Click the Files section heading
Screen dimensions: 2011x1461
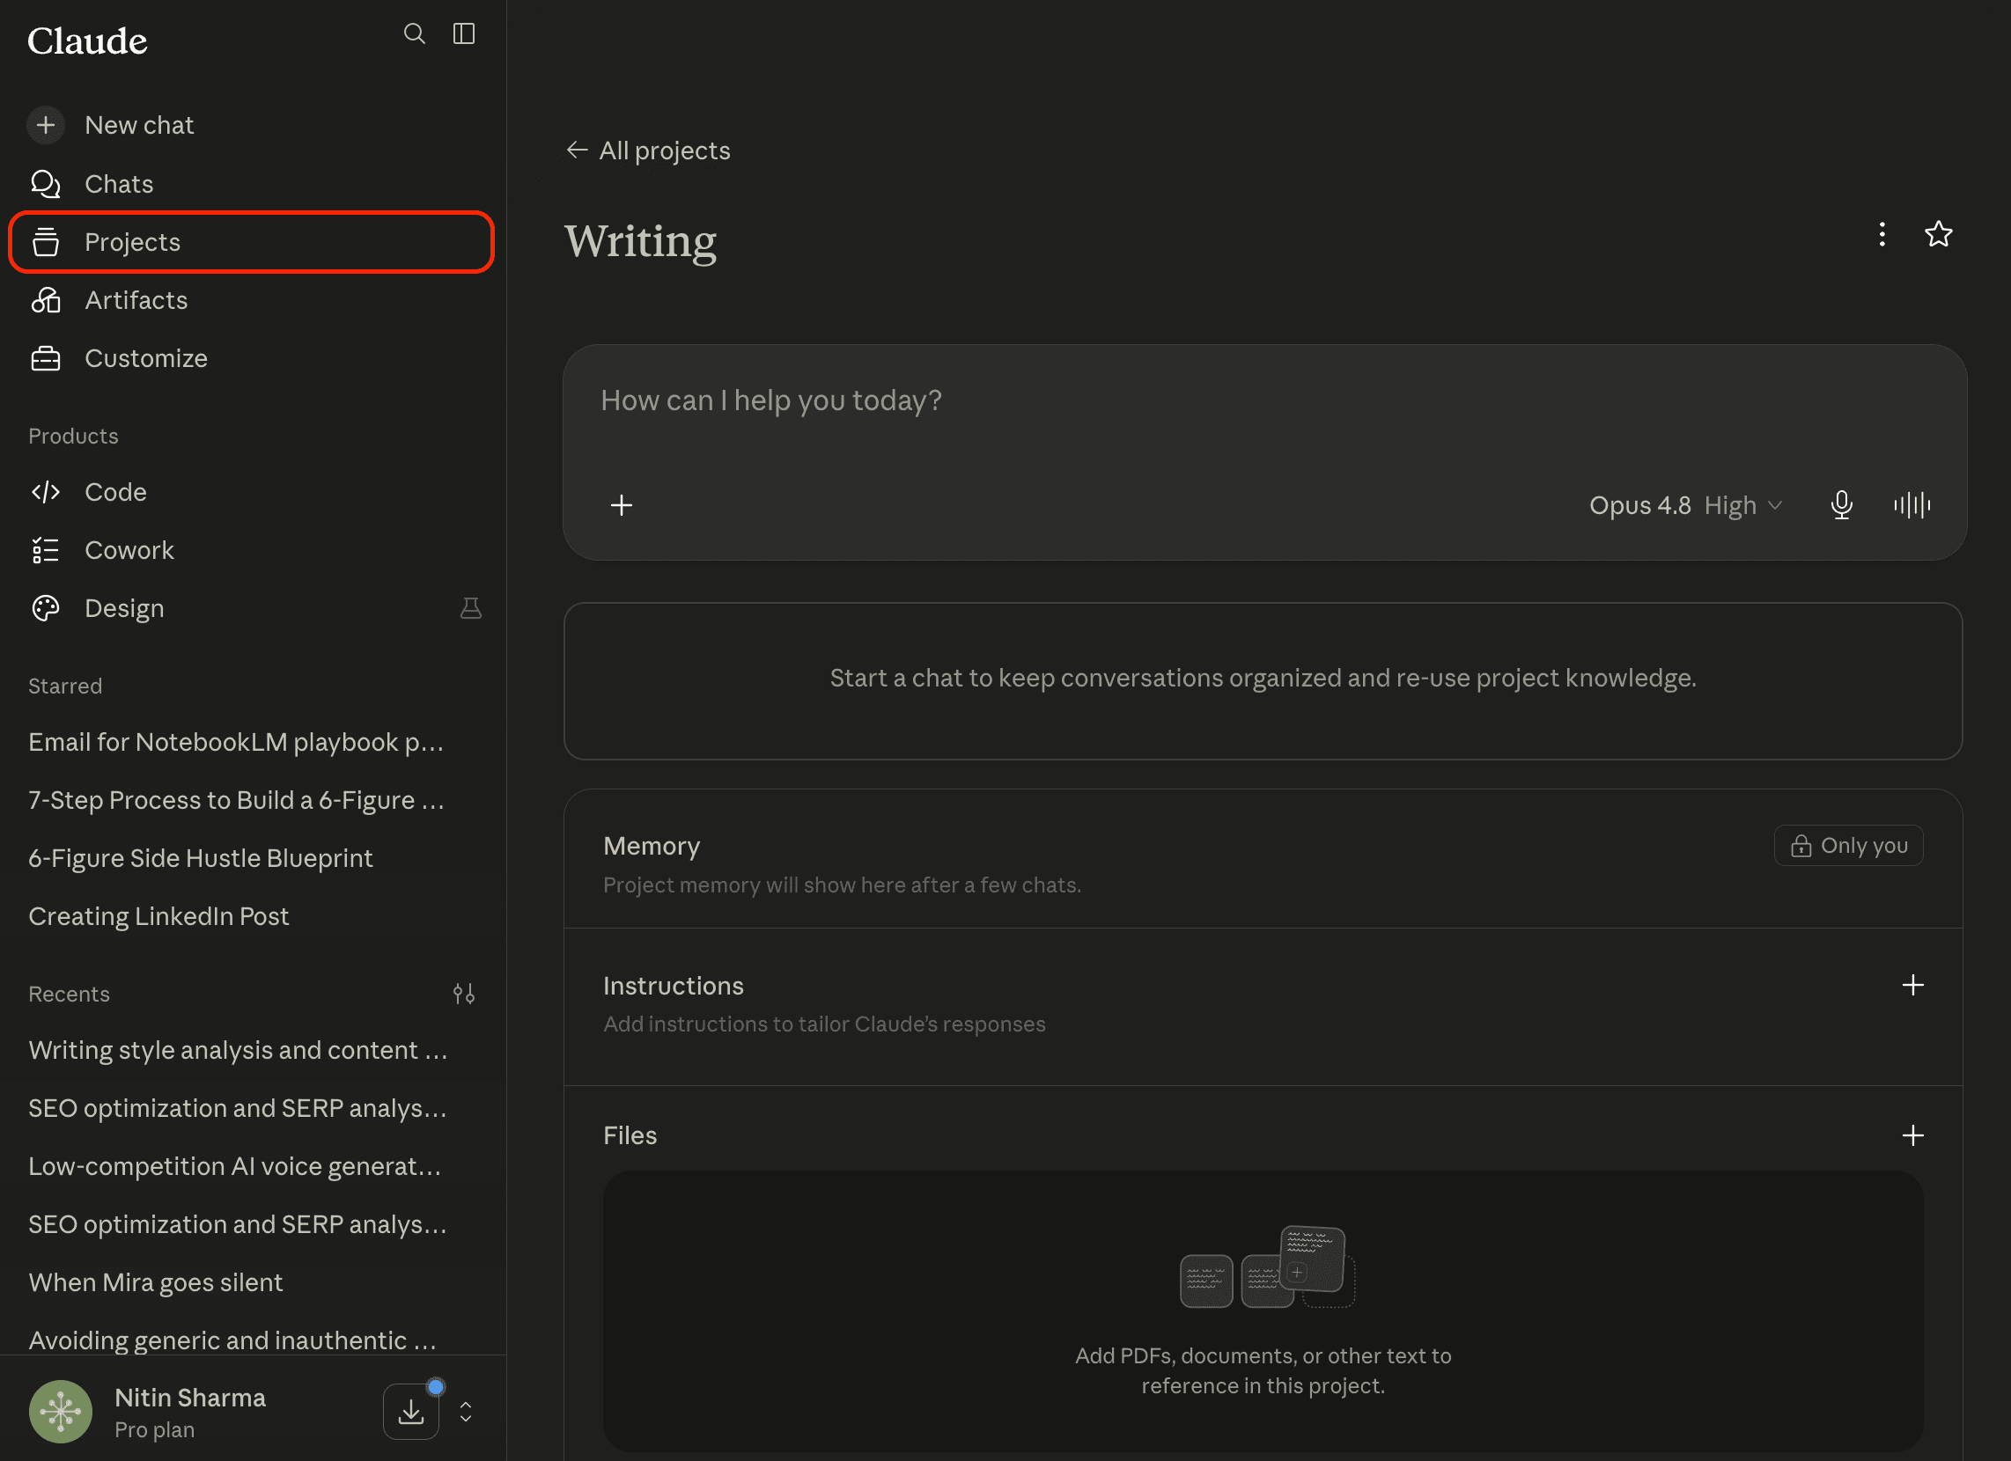click(630, 1135)
